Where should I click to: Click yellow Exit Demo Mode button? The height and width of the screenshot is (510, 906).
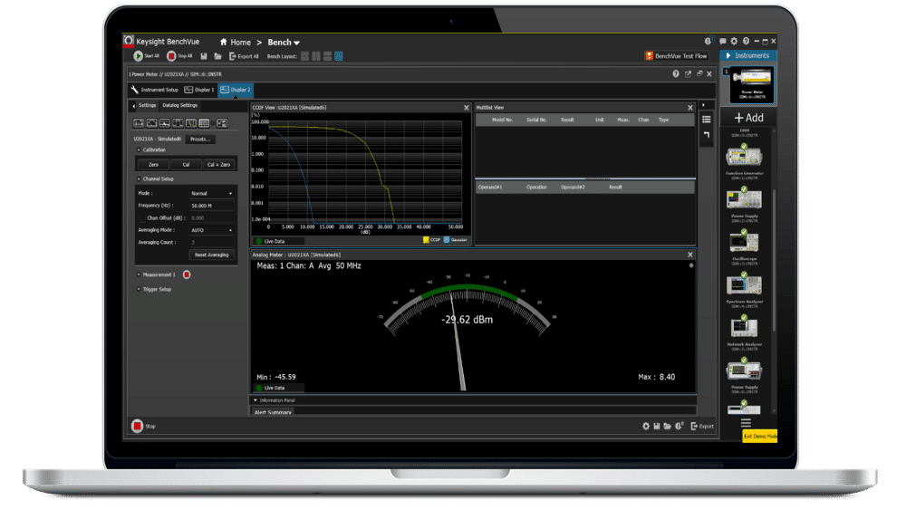tap(759, 436)
